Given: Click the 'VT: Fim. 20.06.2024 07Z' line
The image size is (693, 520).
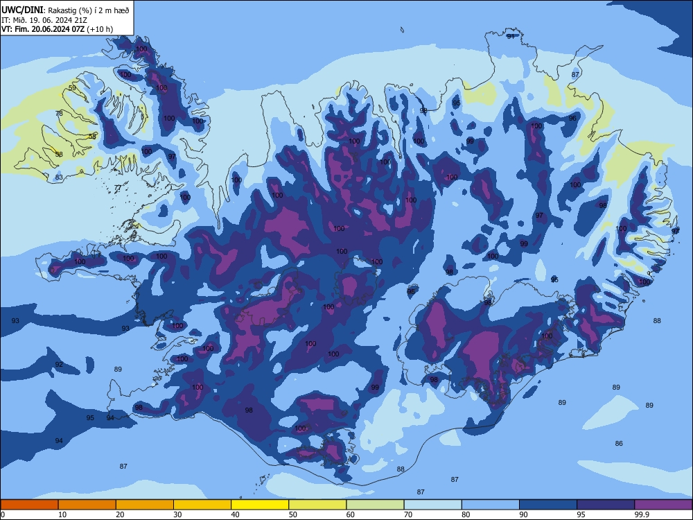Looking at the screenshot, I should pyautogui.click(x=42, y=29).
